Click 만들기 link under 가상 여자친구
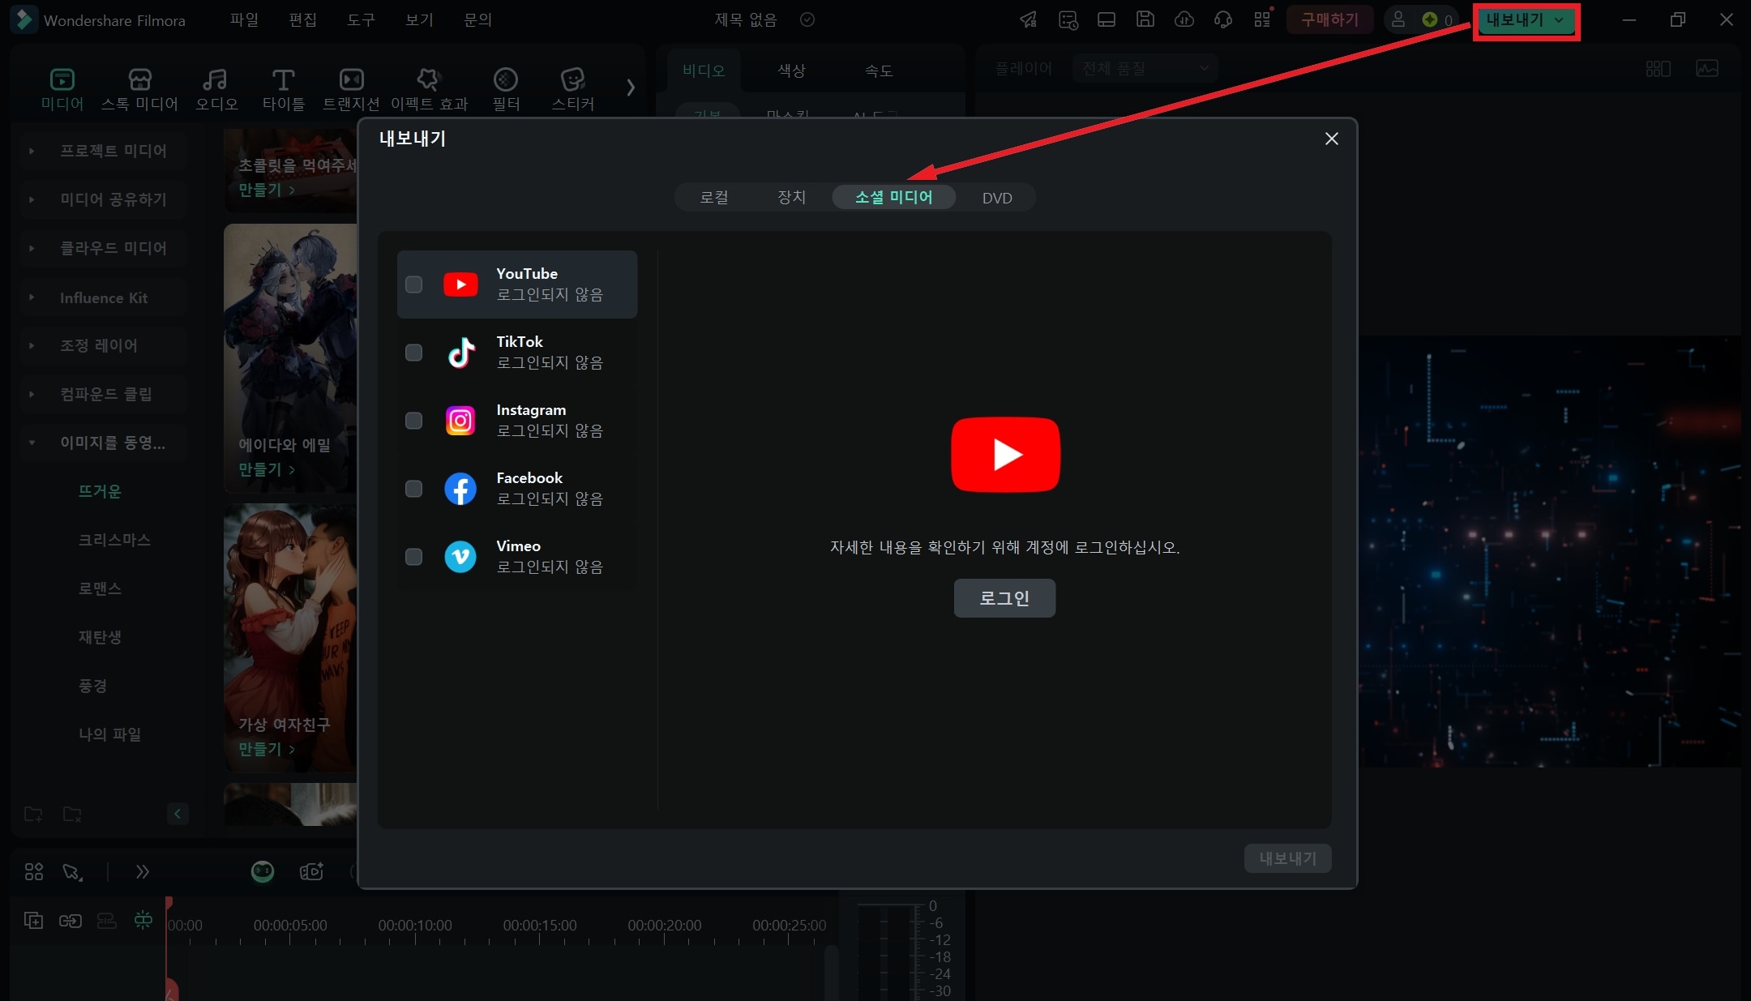The width and height of the screenshot is (1751, 1001). 266,749
